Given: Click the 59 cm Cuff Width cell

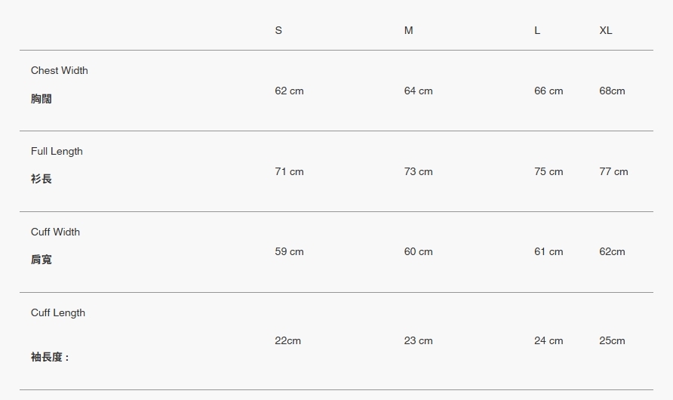Looking at the screenshot, I should [x=289, y=251].
